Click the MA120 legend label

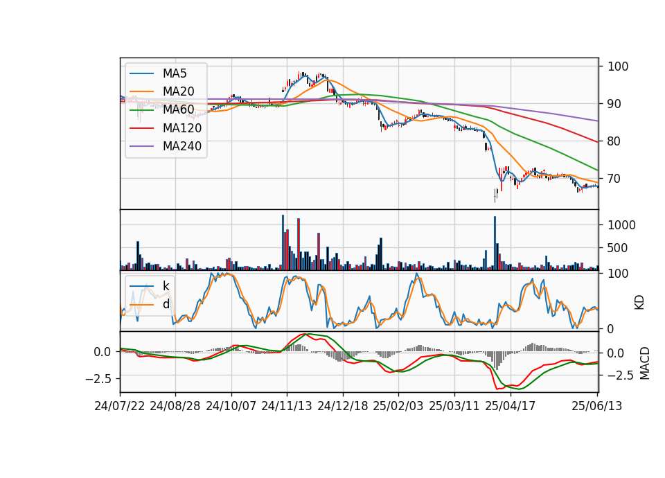(182, 128)
